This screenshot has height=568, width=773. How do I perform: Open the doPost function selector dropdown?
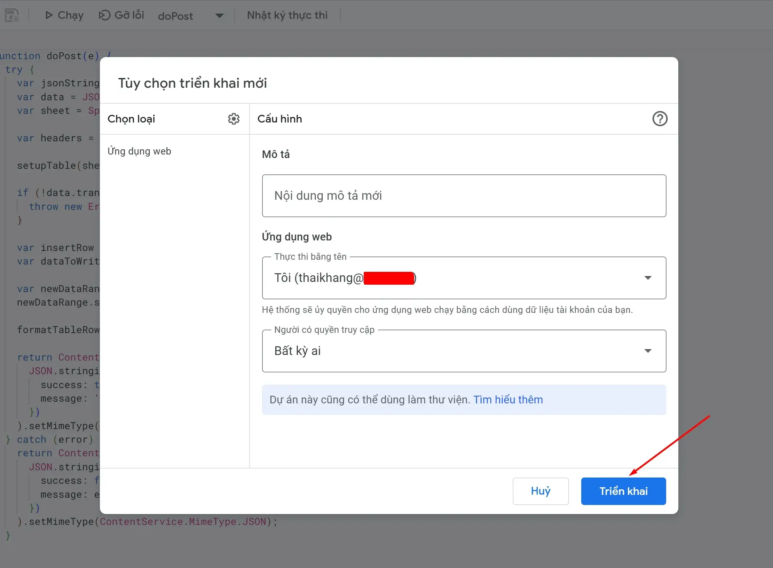pyautogui.click(x=191, y=16)
